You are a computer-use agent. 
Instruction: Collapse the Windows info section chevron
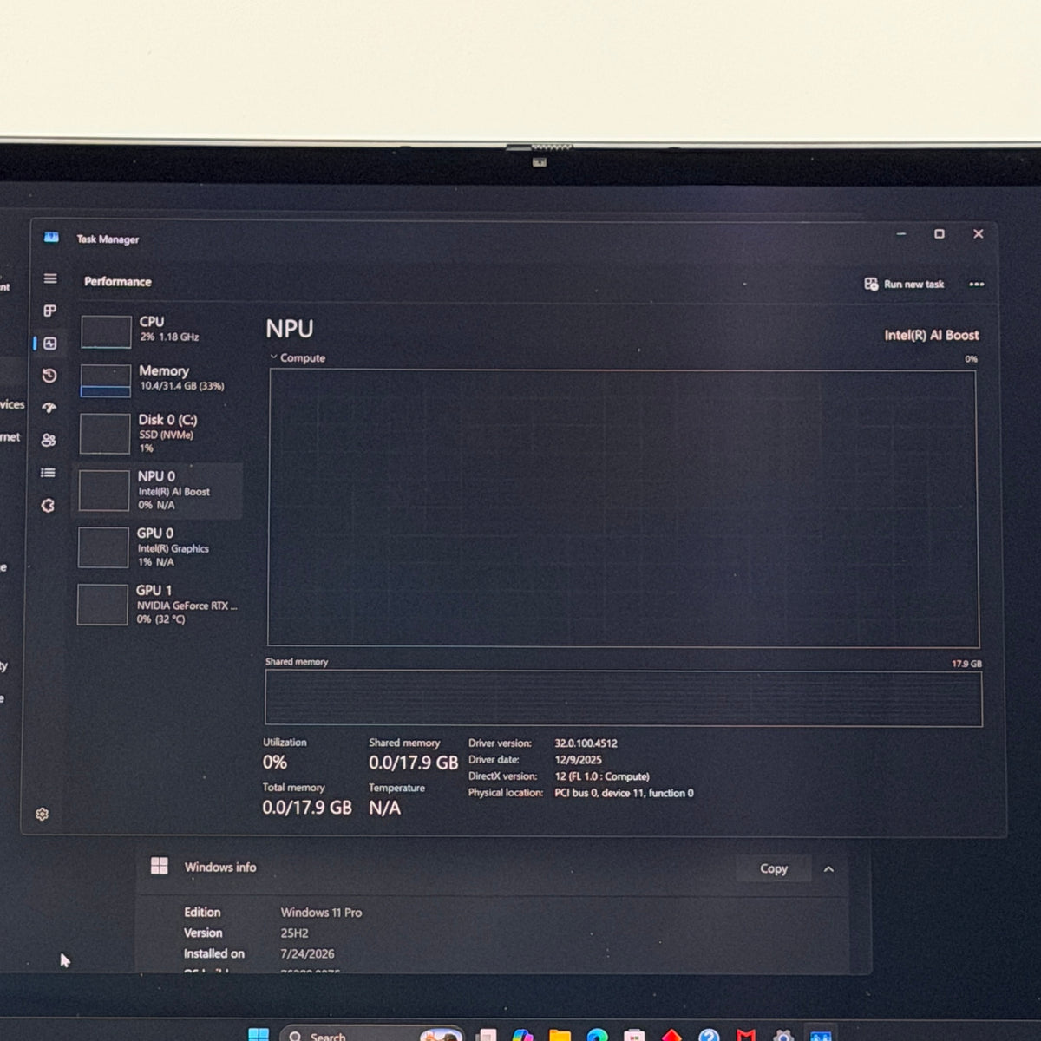pos(828,868)
